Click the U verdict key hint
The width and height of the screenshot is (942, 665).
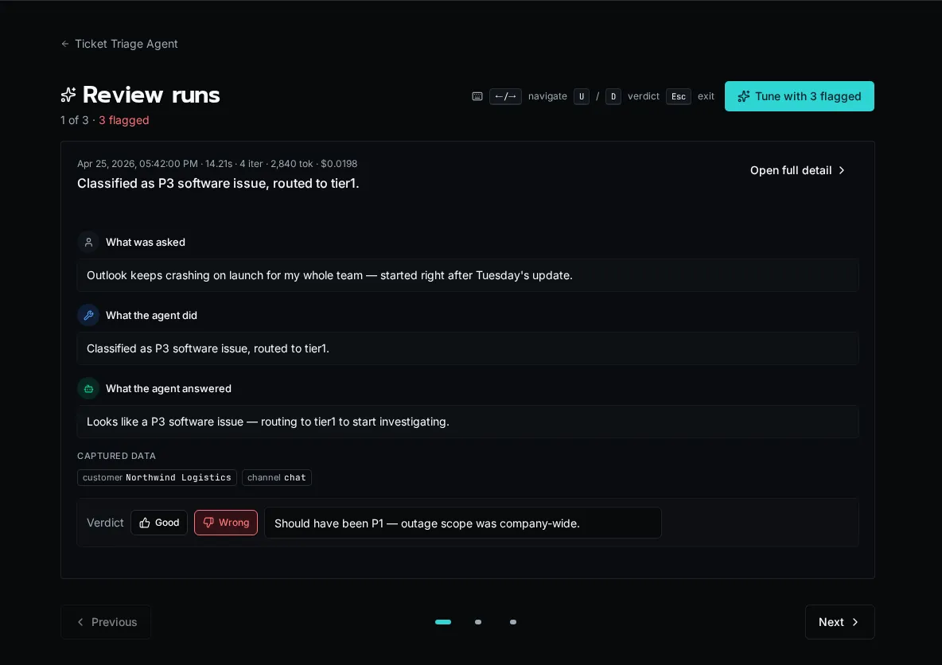click(x=582, y=96)
